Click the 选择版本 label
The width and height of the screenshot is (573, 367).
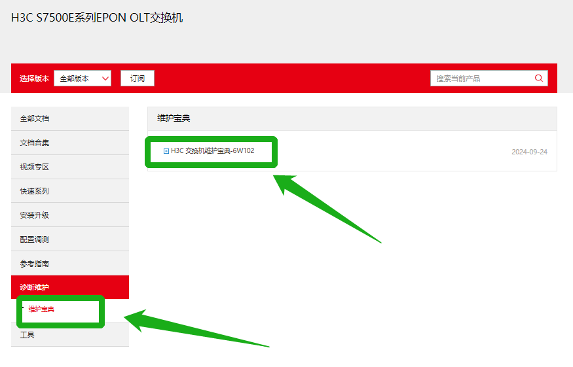pyautogui.click(x=34, y=79)
